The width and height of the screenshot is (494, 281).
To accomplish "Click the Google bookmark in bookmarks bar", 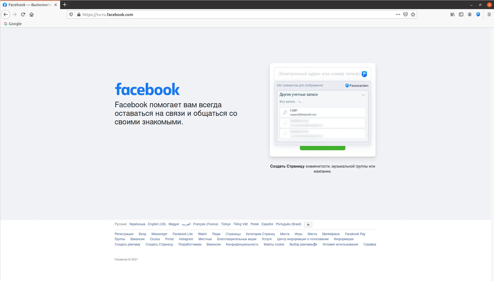I will click(13, 23).
